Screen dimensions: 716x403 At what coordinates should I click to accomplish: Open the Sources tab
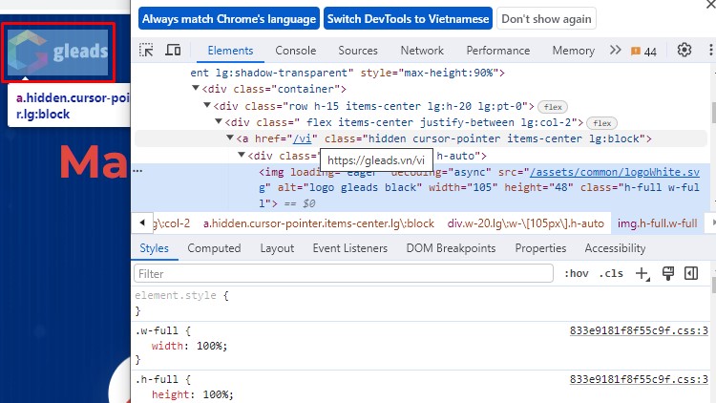click(x=358, y=51)
